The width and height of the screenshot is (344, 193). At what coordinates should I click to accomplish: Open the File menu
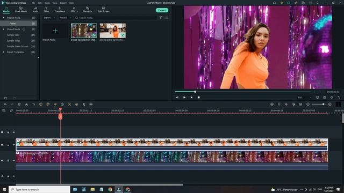click(33, 3)
